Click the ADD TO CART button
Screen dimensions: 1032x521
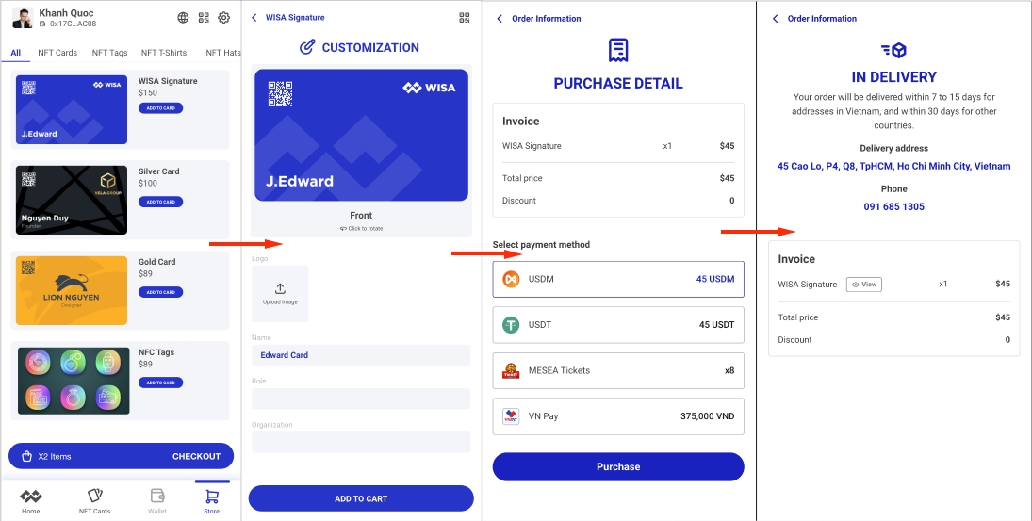(x=361, y=498)
